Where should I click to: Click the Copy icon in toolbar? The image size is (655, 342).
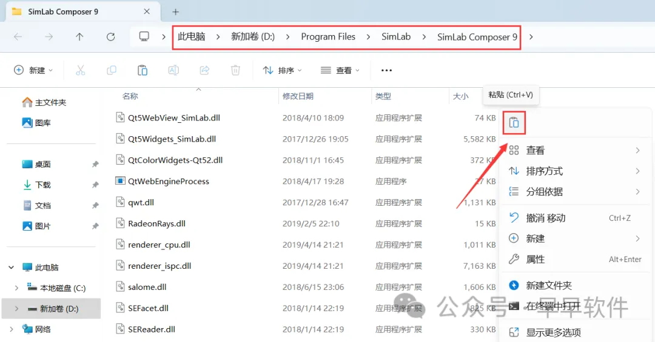[x=111, y=70]
